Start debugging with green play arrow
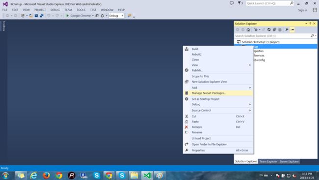Screen dimensions: 319x180 (x=68, y=16)
